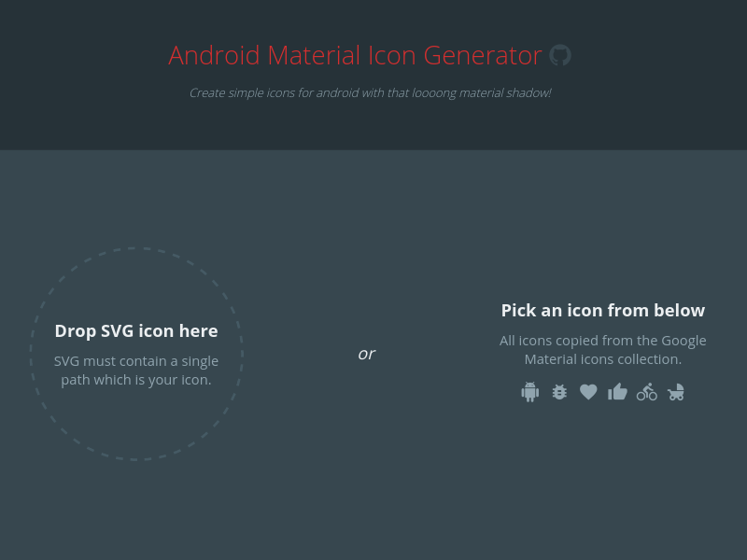Viewport: 747px width, 560px height.
Task: Select the like gesture icon
Action: click(618, 392)
